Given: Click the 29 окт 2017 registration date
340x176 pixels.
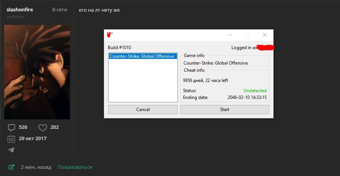Looking at the screenshot, I should tap(33, 139).
